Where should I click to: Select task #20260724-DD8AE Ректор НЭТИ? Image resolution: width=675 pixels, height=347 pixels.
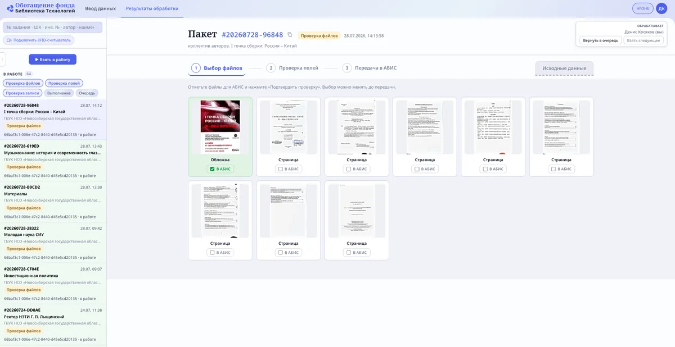click(53, 325)
